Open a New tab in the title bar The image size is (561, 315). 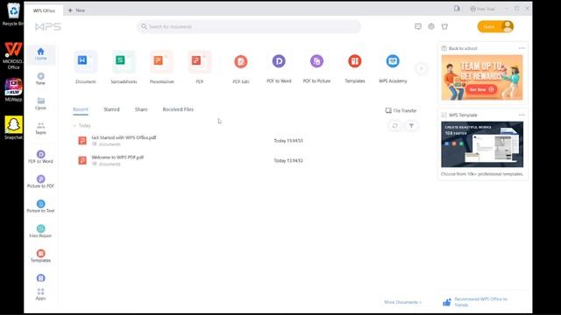76,10
